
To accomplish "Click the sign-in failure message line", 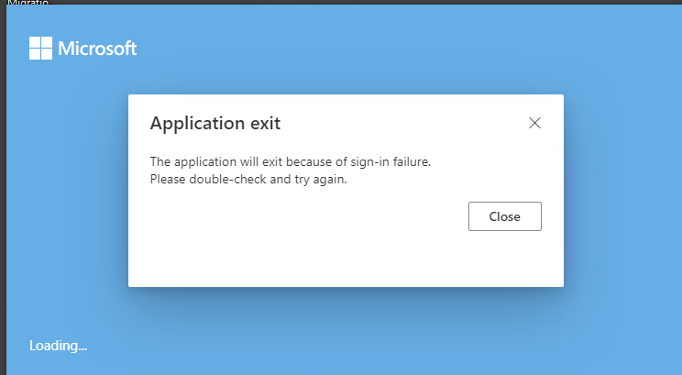I will pos(290,161).
